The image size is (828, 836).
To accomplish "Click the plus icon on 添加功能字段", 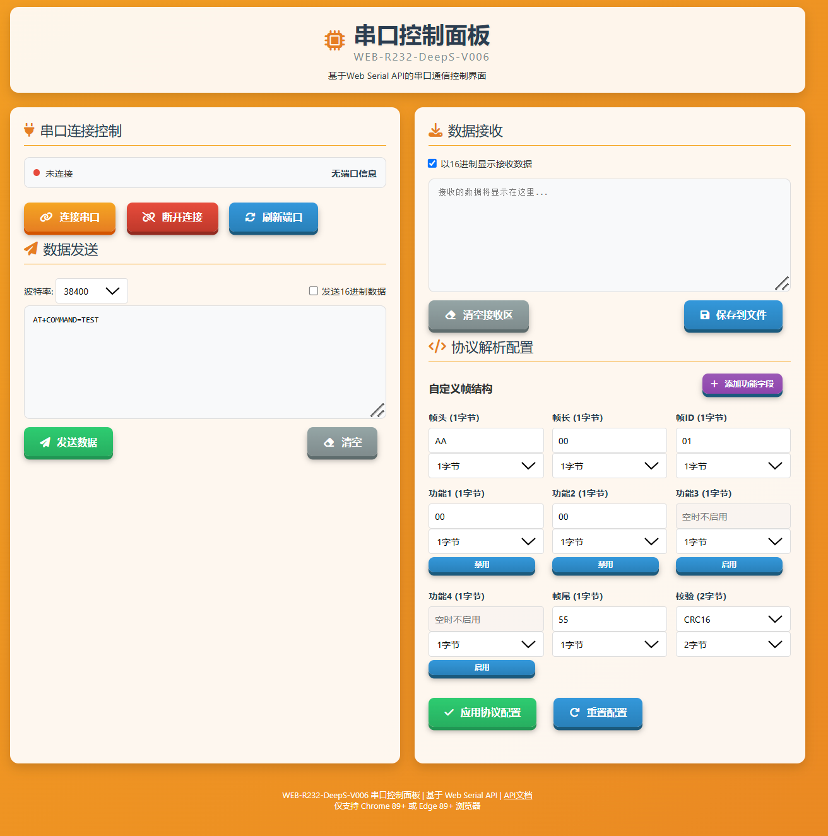I will point(714,384).
